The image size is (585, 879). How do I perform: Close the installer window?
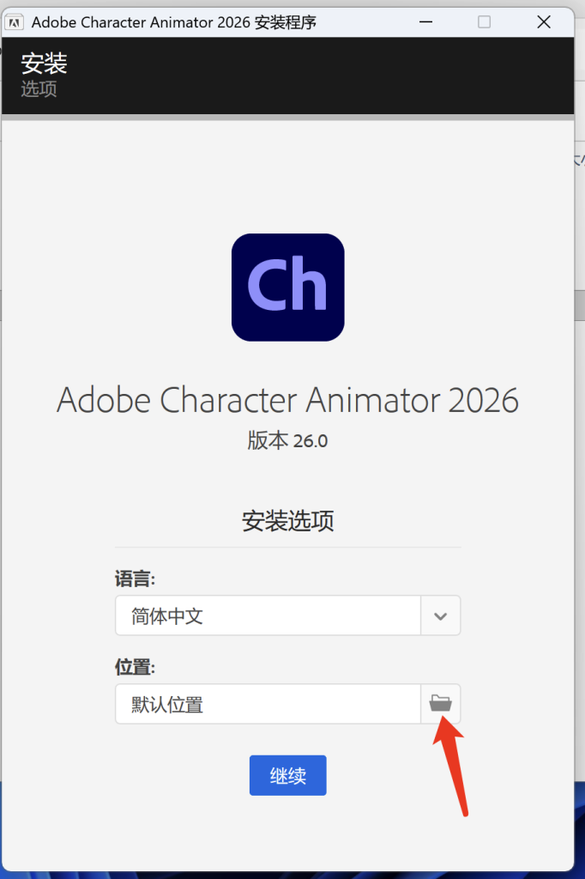click(x=544, y=22)
